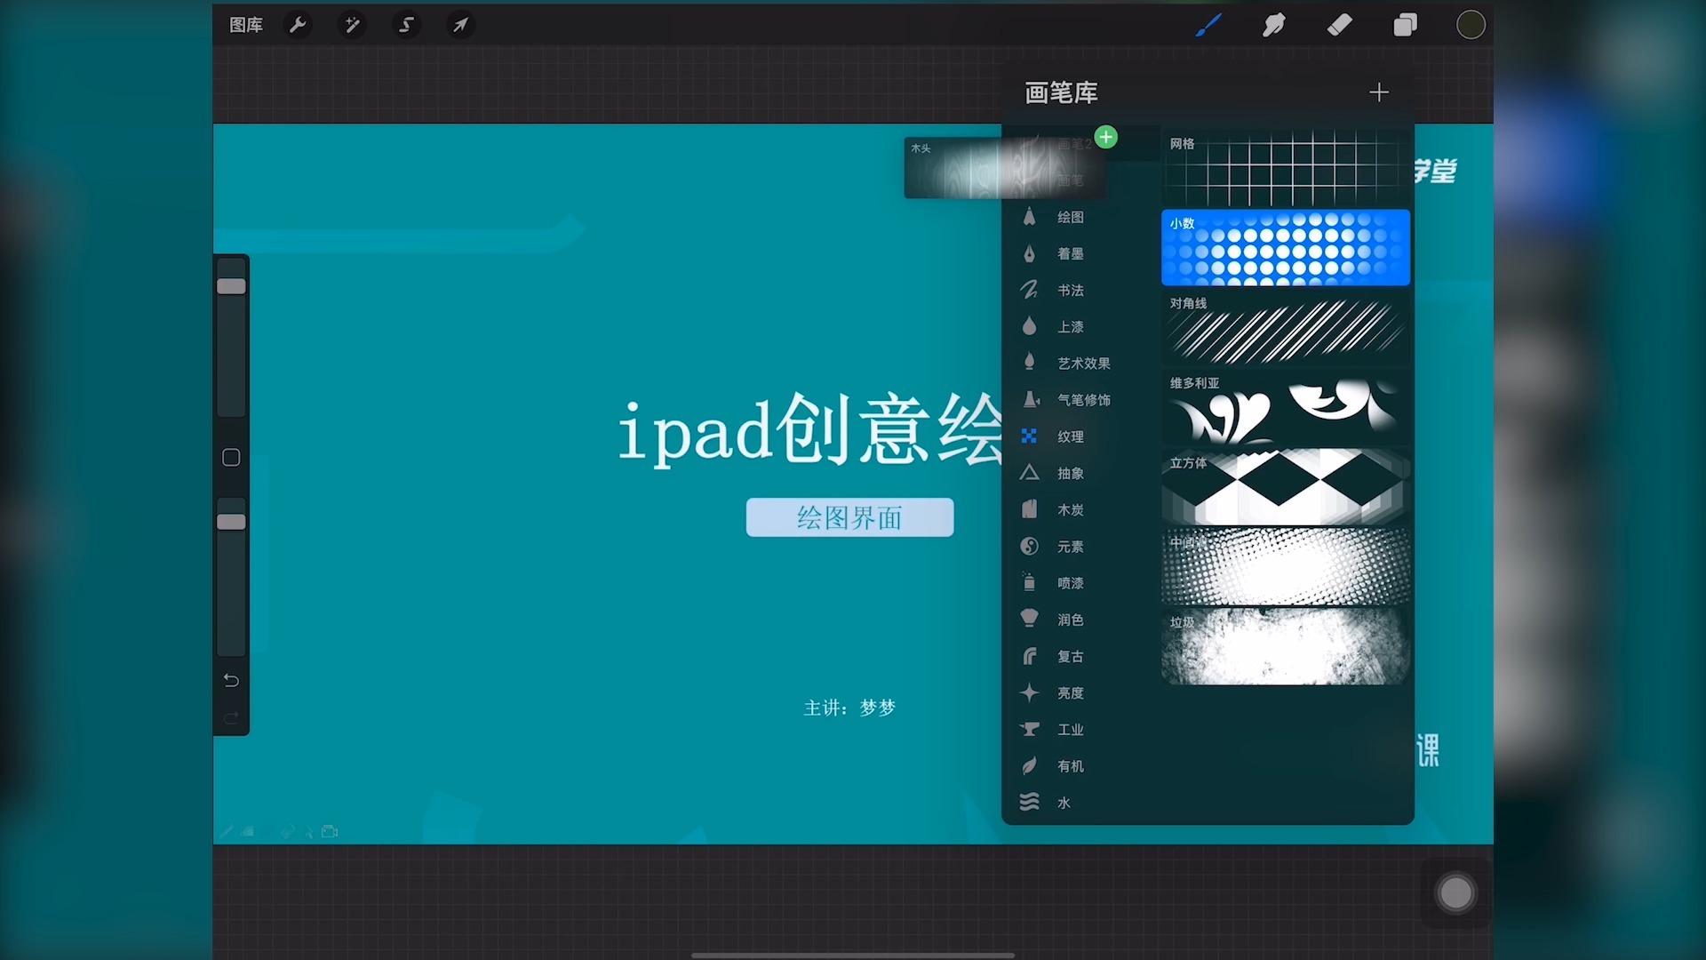Open the Layers panel
This screenshot has height=960, width=1706.
coord(1406,25)
